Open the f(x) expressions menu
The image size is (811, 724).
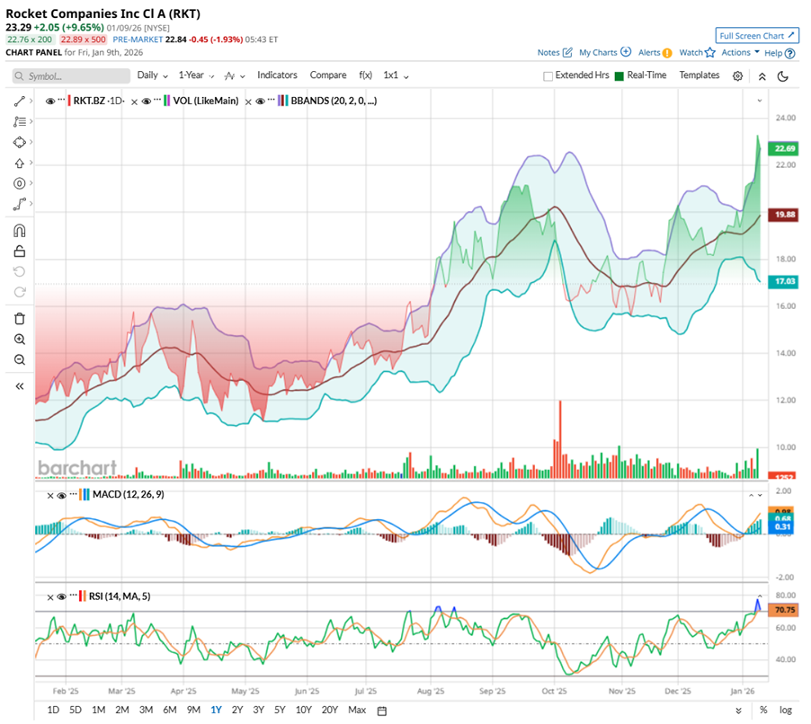point(365,75)
